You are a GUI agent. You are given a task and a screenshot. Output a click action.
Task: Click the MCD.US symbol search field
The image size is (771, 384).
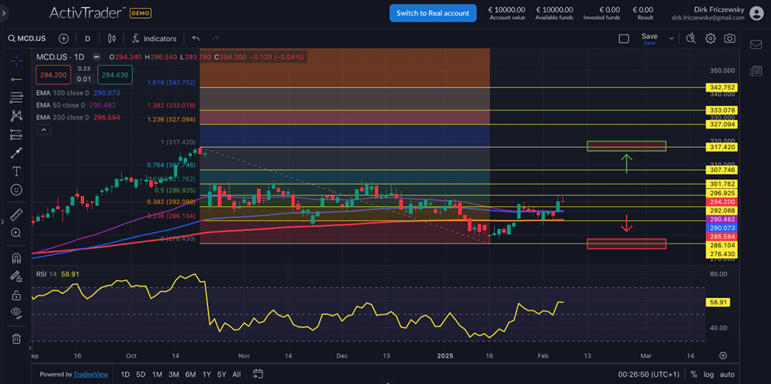[32, 38]
